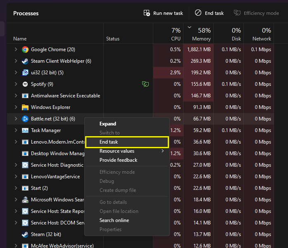This screenshot has width=288, height=248.
Task: Click the Service Host: State Repository icon
Action: pos(25,211)
